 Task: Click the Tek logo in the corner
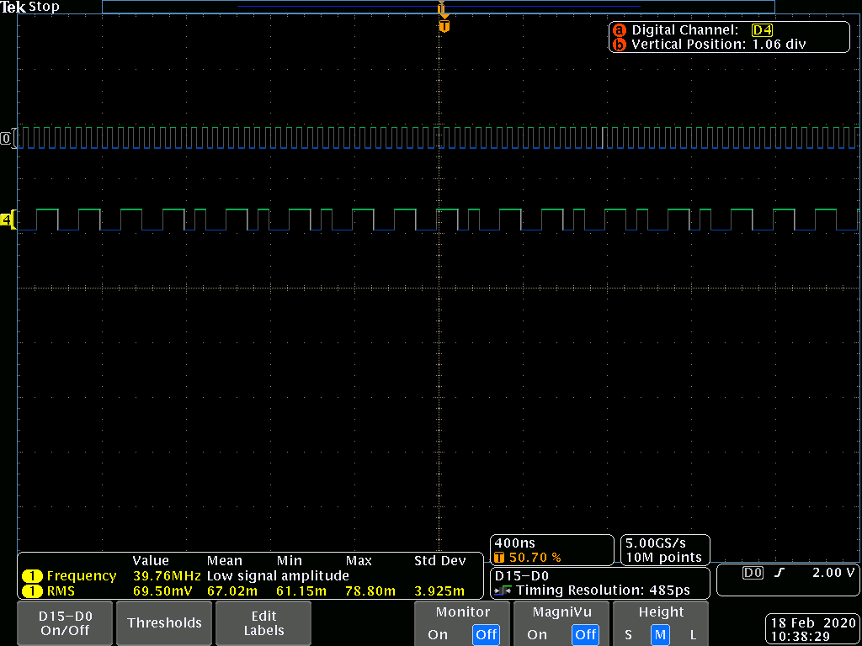point(13,7)
